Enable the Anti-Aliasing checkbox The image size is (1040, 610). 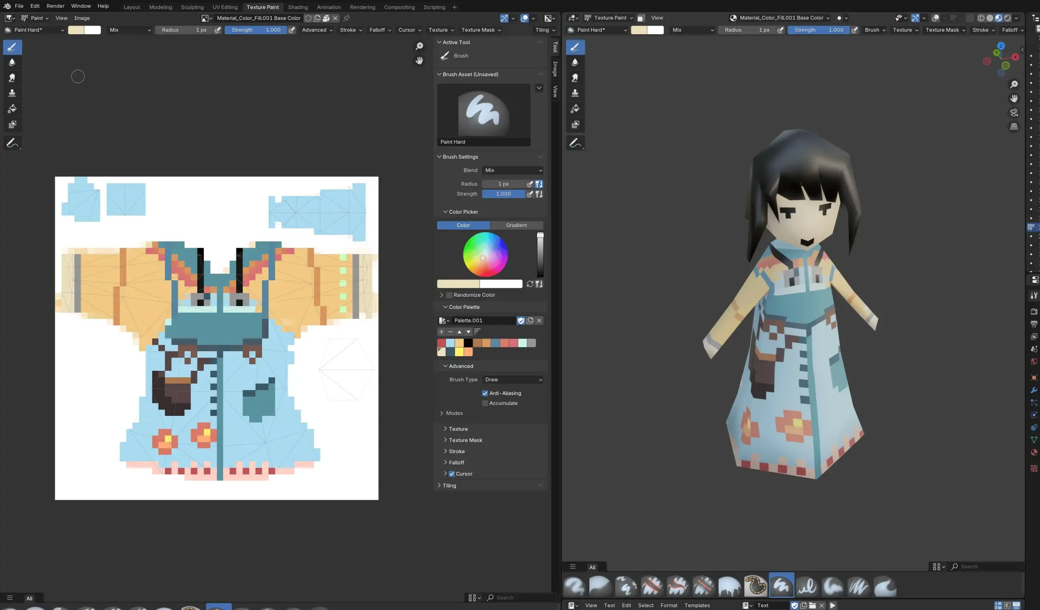pos(485,393)
